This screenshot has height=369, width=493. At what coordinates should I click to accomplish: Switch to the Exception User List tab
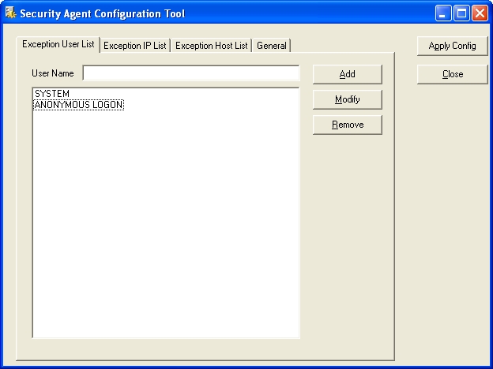[x=58, y=44]
